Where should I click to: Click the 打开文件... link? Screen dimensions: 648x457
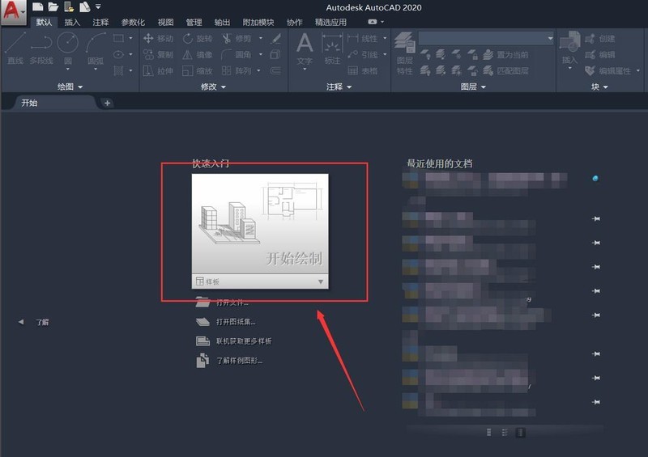click(222, 303)
